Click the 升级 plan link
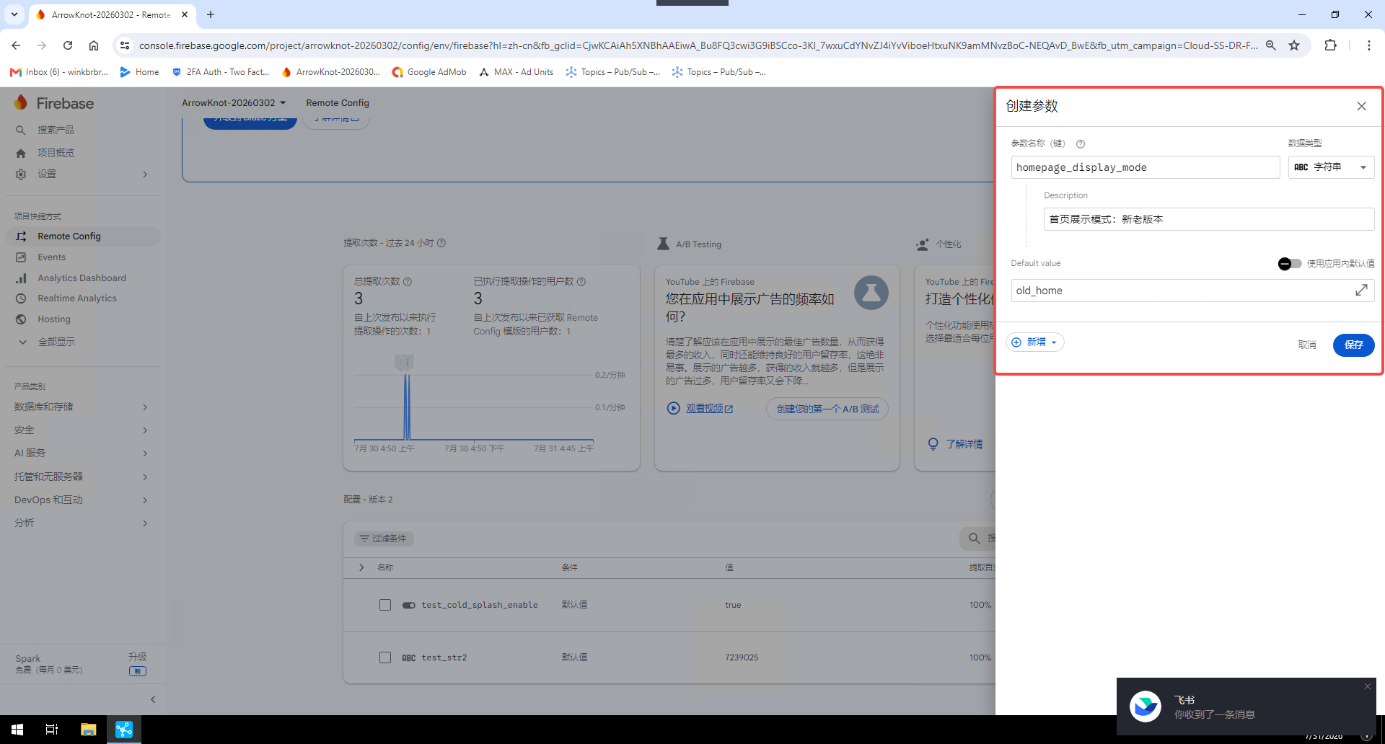The image size is (1385, 744). [x=137, y=657]
